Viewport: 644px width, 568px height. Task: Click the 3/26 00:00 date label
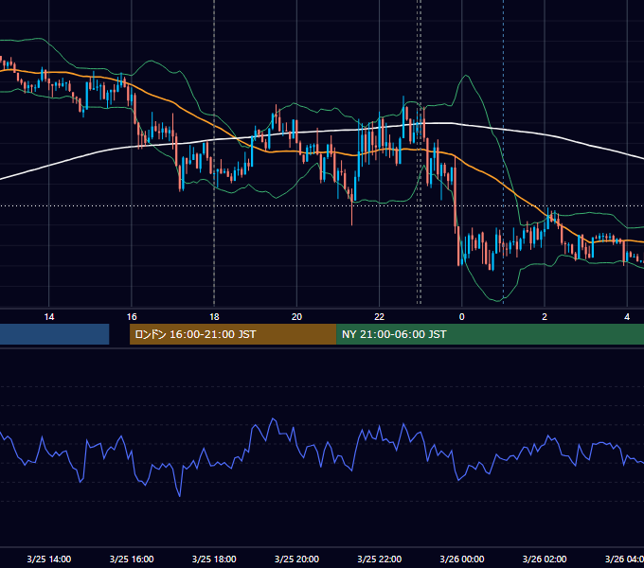461,559
